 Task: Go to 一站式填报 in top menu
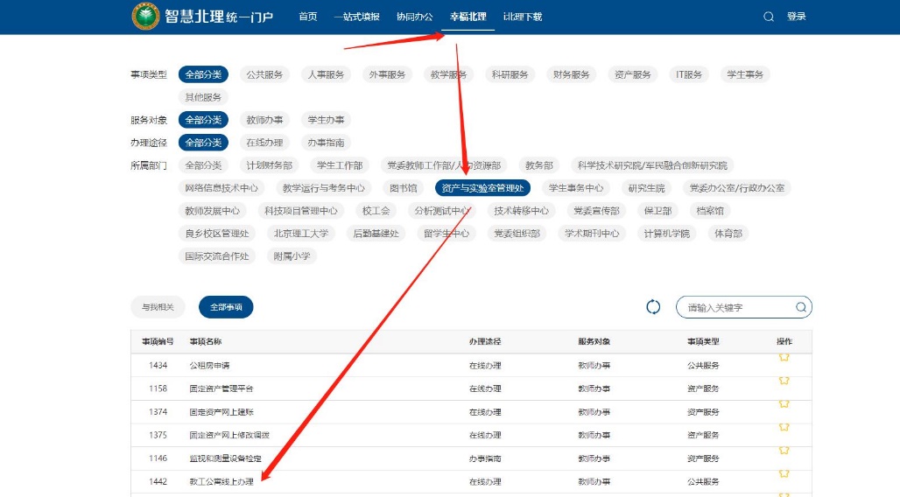(356, 17)
